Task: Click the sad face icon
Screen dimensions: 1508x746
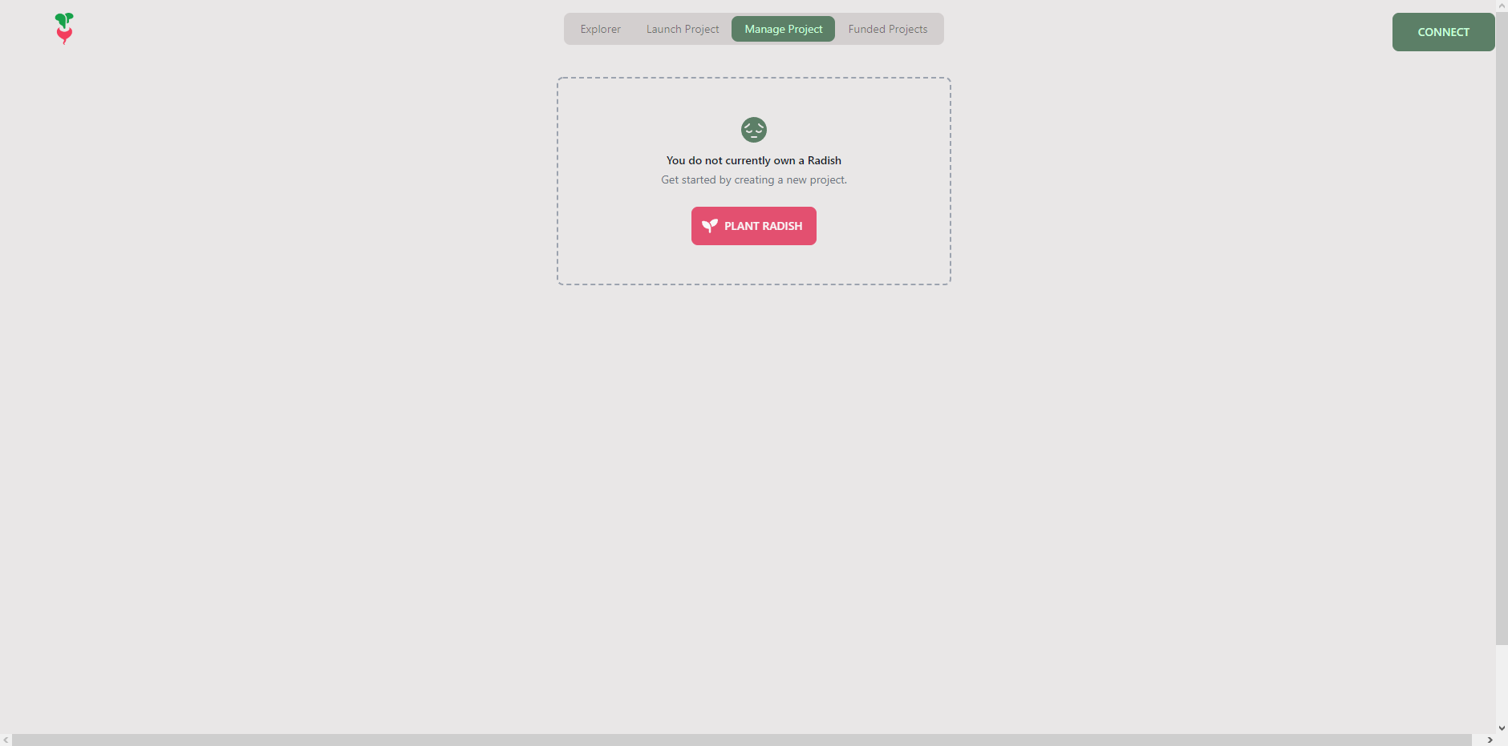Action: pyautogui.click(x=754, y=130)
